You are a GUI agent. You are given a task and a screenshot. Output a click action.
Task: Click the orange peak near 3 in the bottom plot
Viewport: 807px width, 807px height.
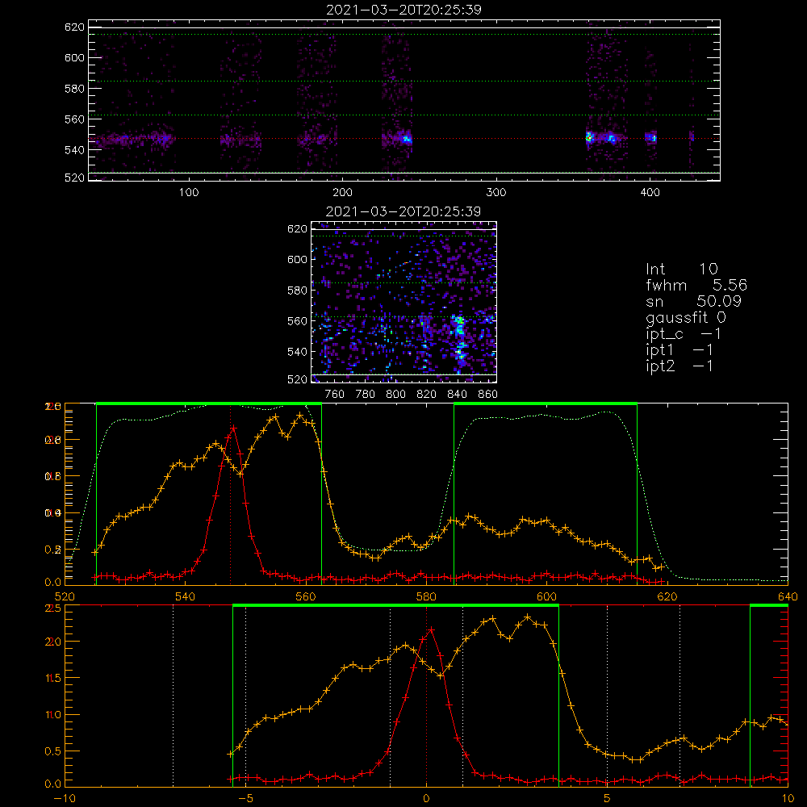point(527,617)
